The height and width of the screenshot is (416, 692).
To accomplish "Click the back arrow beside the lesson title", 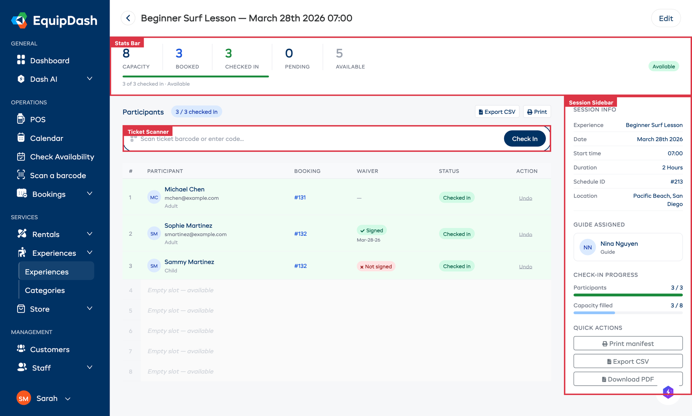I will coord(128,18).
